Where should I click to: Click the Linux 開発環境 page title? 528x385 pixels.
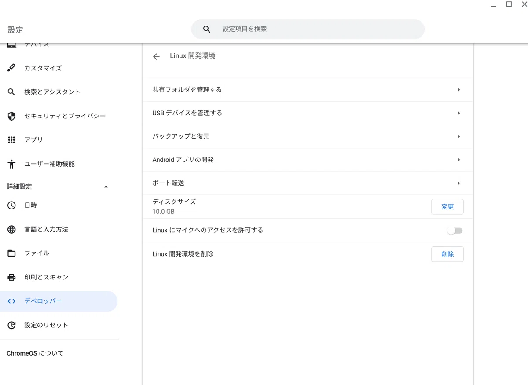(193, 56)
